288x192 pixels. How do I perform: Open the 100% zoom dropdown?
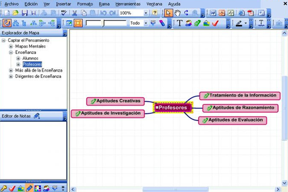click(x=146, y=13)
